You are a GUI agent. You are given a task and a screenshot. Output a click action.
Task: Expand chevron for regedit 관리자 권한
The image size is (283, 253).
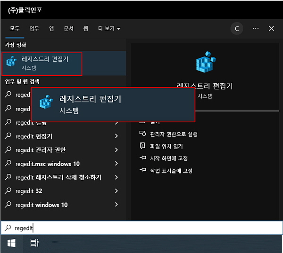[117, 150]
